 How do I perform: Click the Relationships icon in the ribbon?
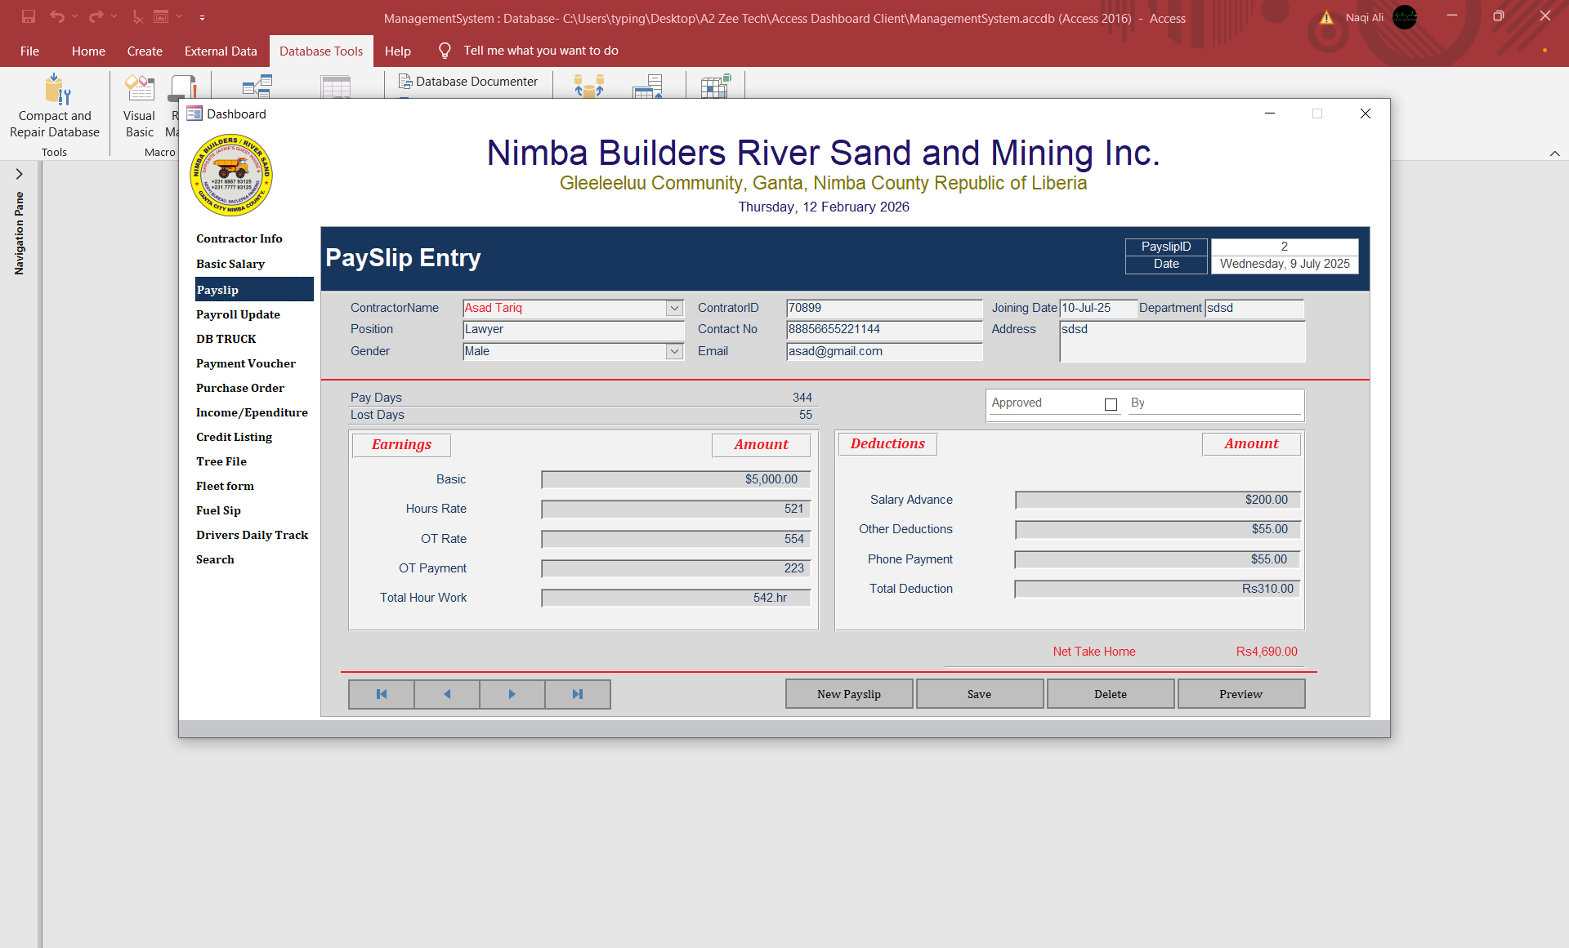257,86
